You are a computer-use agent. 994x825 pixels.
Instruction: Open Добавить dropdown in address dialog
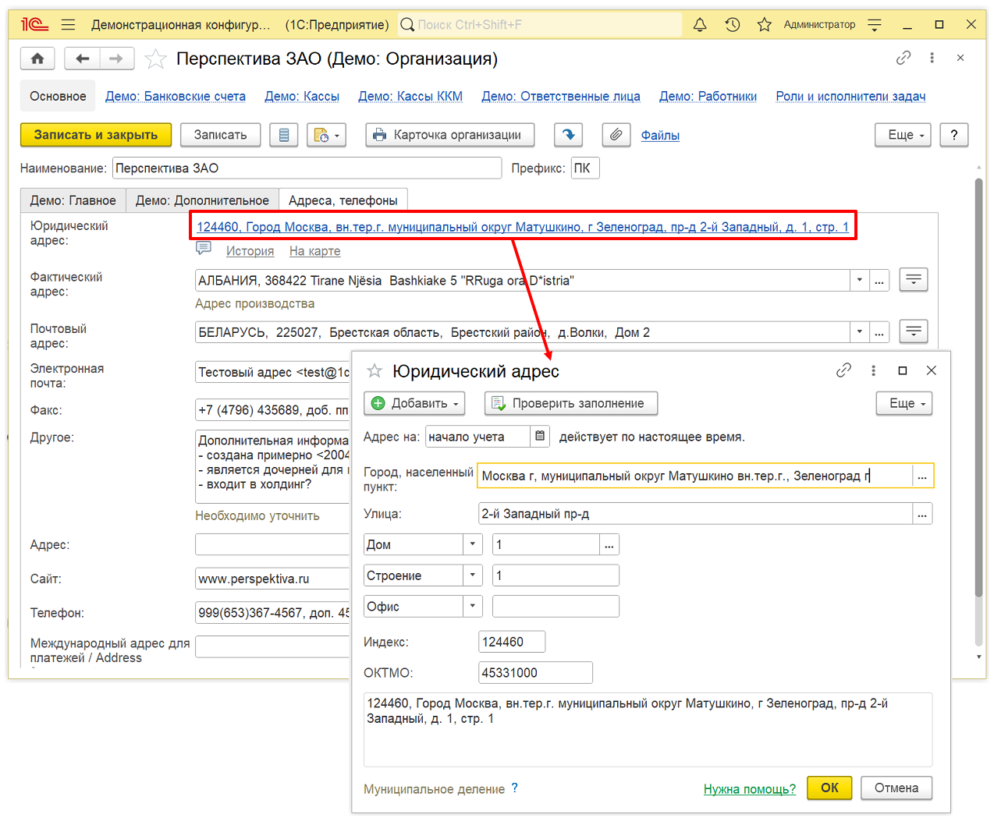pyautogui.click(x=414, y=403)
